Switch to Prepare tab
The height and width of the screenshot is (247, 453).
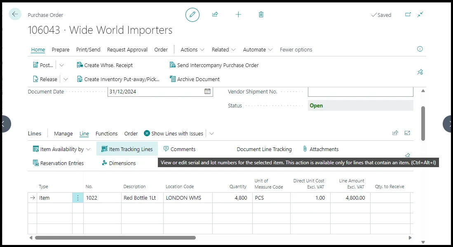tap(61, 50)
